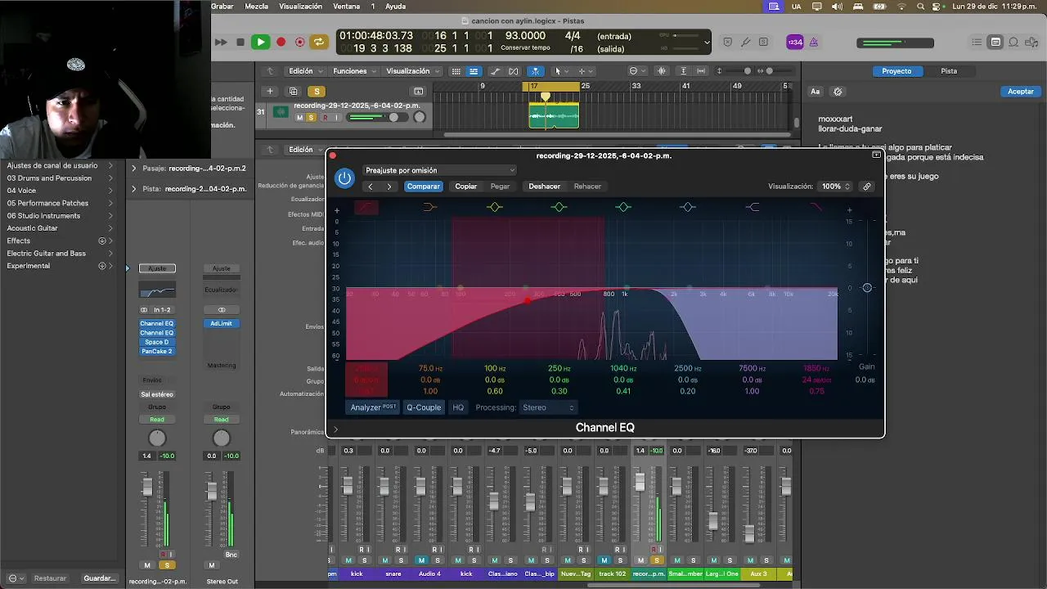Click the Space D plugin slot
1047x589 pixels.
[157, 342]
